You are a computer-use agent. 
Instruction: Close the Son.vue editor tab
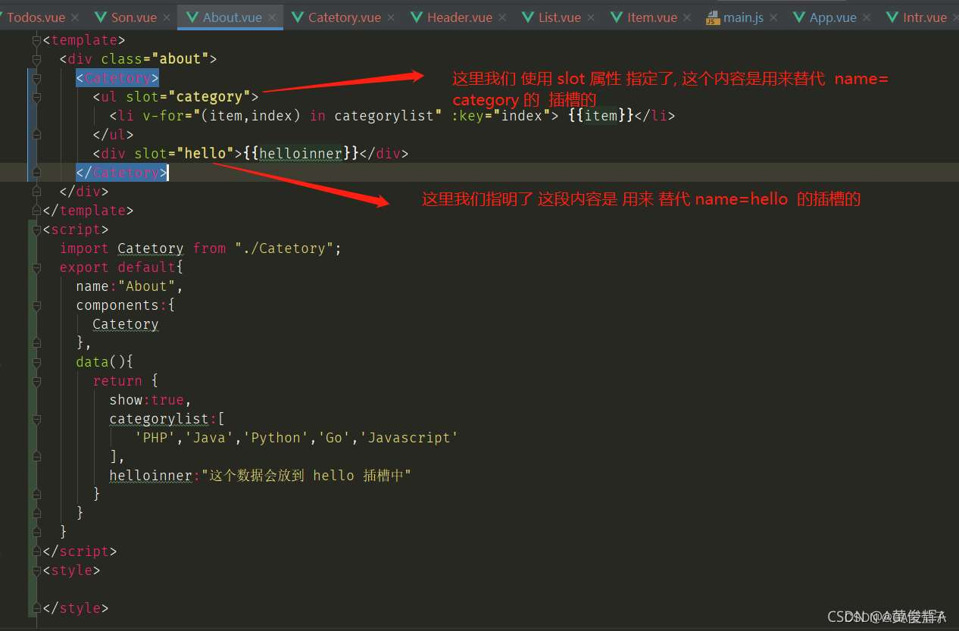[167, 17]
